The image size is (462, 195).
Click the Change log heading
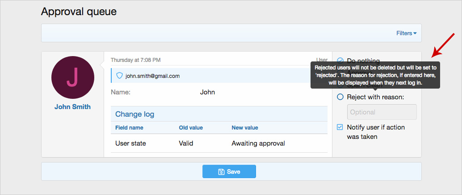[134, 114]
